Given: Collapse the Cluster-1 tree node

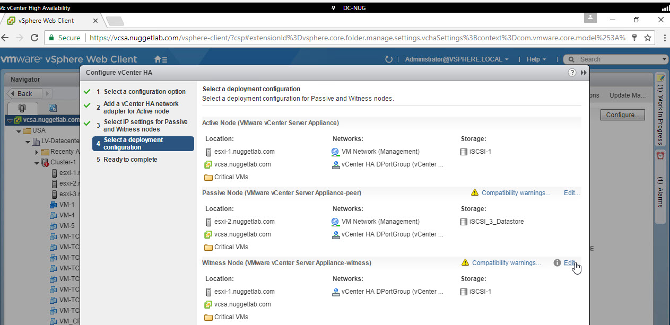Looking at the screenshot, I should (x=37, y=163).
